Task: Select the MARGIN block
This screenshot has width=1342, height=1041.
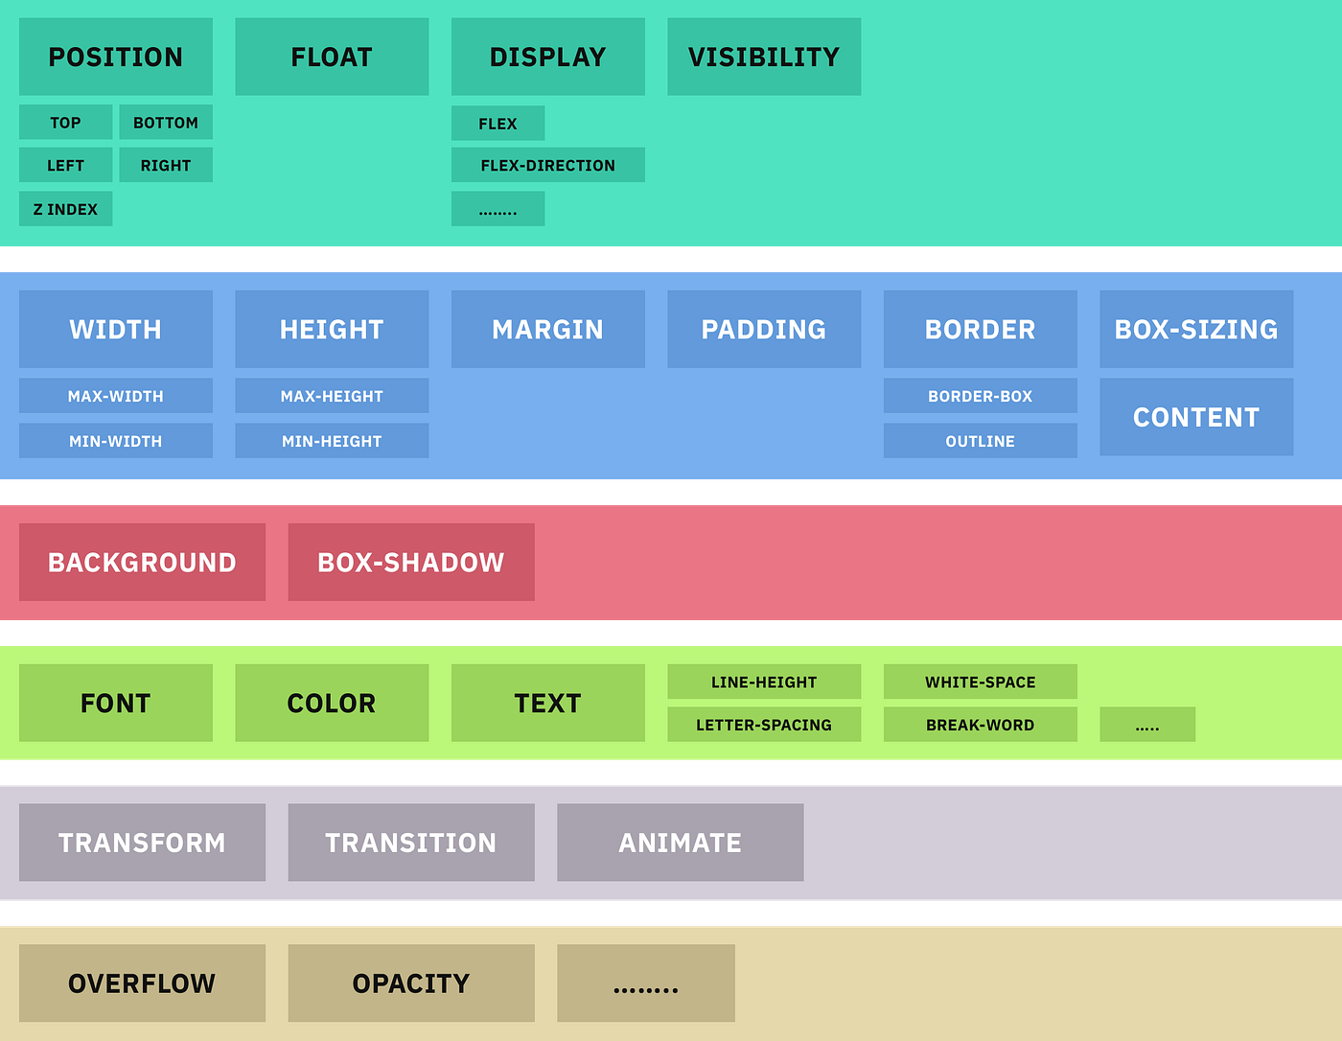Action: (x=548, y=329)
